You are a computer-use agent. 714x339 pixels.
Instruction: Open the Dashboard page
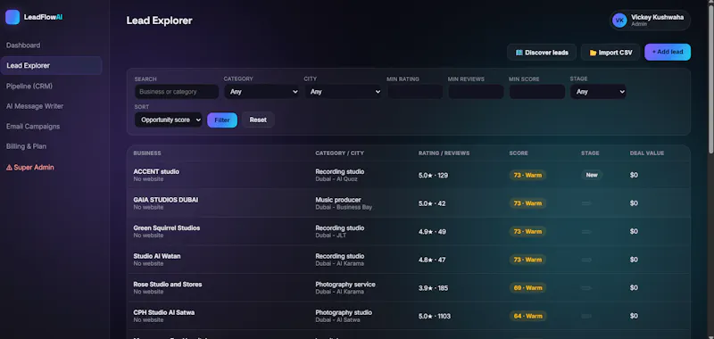(x=23, y=45)
